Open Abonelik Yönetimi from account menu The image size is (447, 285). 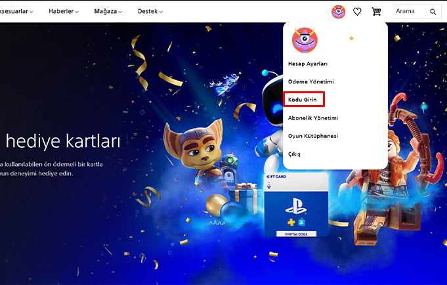tap(313, 118)
